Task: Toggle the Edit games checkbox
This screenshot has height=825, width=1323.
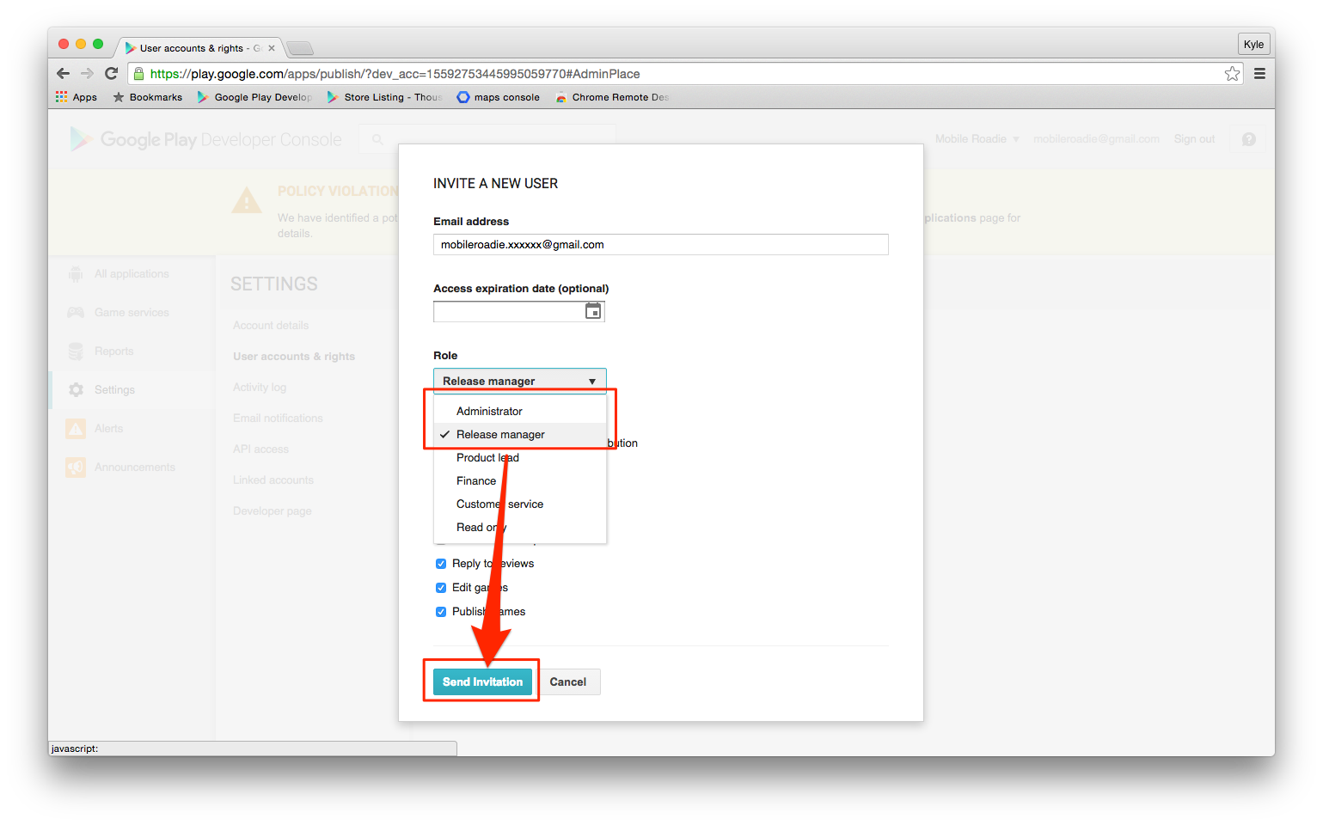Action: click(x=441, y=588)
